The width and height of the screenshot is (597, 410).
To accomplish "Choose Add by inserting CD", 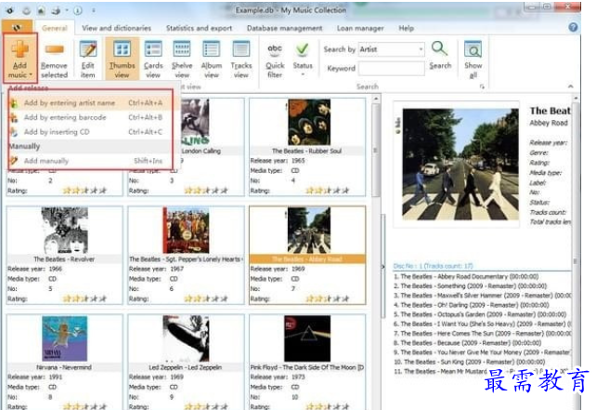I will (90, 132).
